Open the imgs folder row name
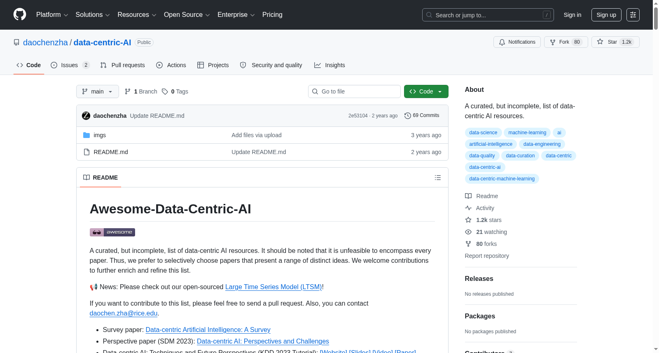 click(100, 135)
